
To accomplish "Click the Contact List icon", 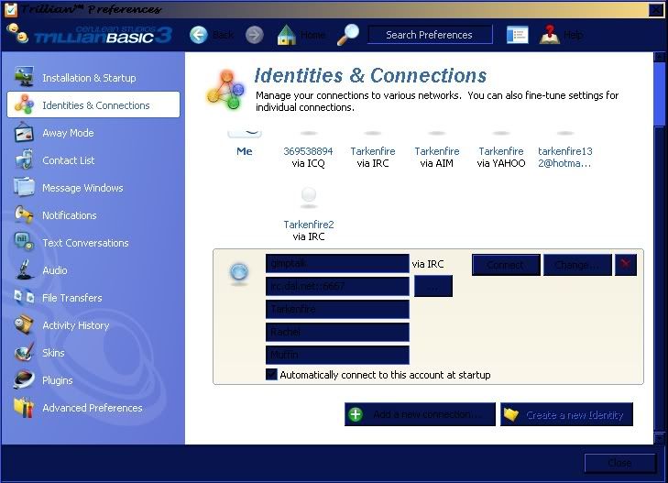I will click(x=24, y=160).
